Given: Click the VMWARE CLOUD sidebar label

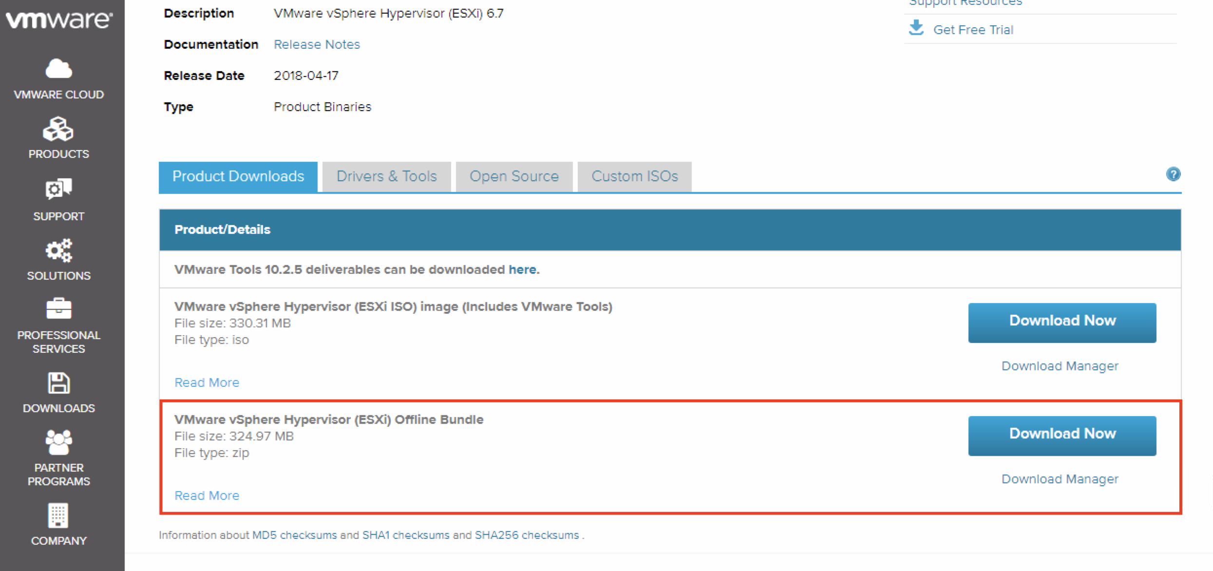Looking at the screenshot, I should tap(59, 95).
